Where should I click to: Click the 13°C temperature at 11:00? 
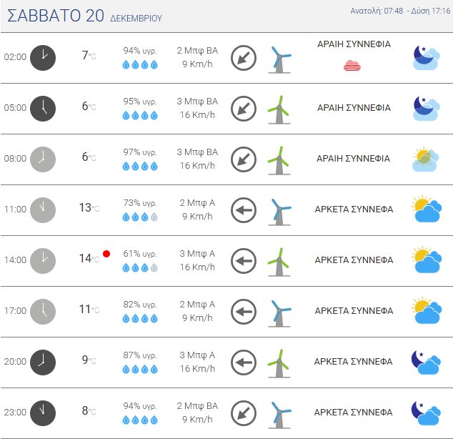pos(88,208)
